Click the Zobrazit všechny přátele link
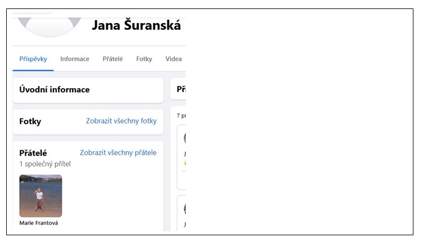The height and width of the screenshot is (242, 423). click(118, 153)
